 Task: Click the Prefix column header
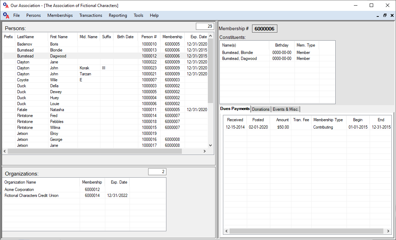coord(8,37)
